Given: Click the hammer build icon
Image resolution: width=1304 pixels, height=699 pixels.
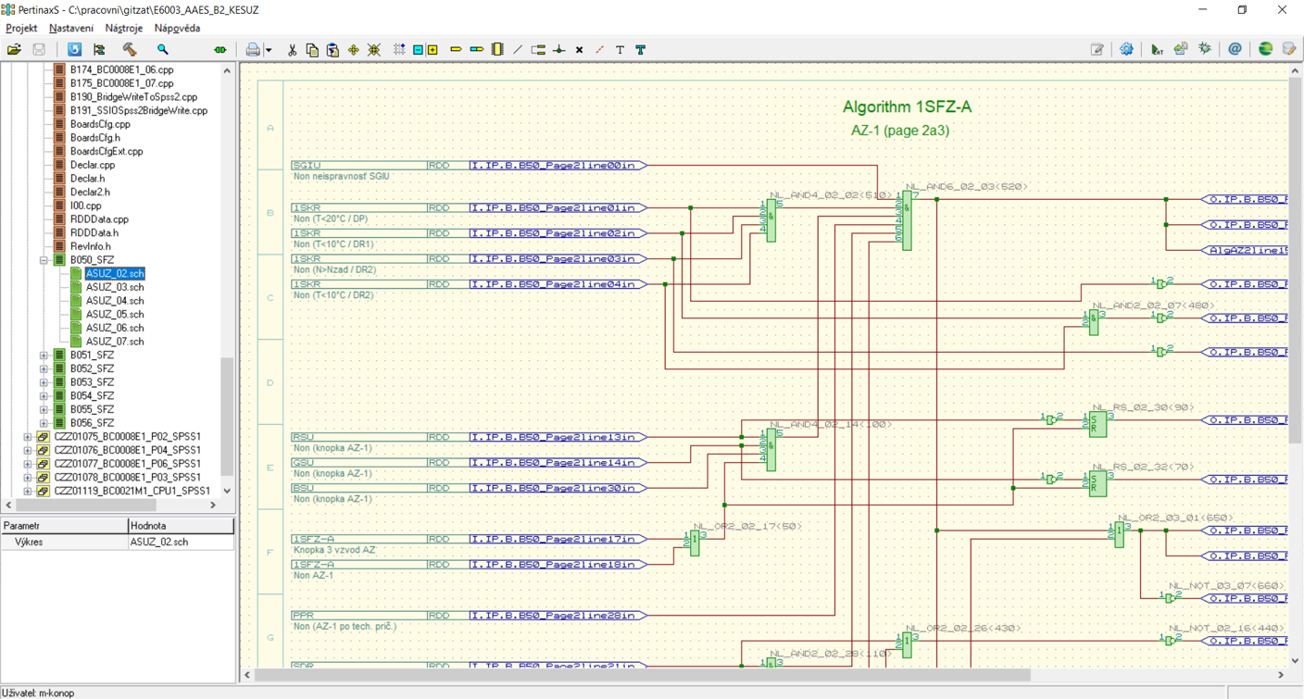Looking at the screenshot, I should [x=130, y=50].
